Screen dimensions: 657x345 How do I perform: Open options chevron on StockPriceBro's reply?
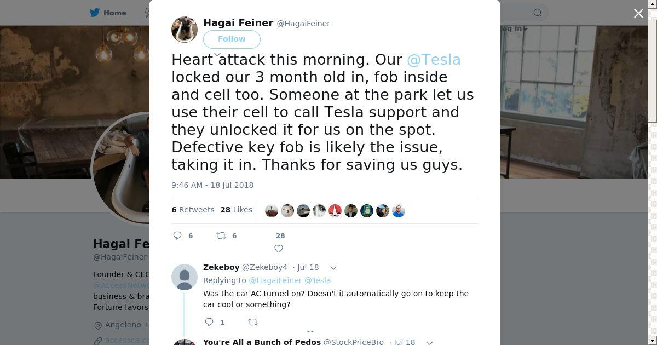coord(430,342)
